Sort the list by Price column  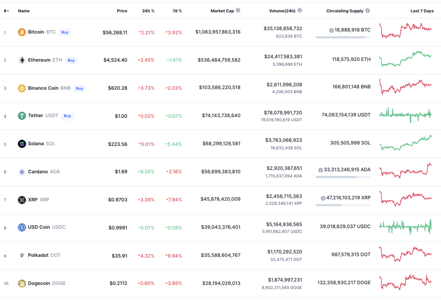[122, 11]
